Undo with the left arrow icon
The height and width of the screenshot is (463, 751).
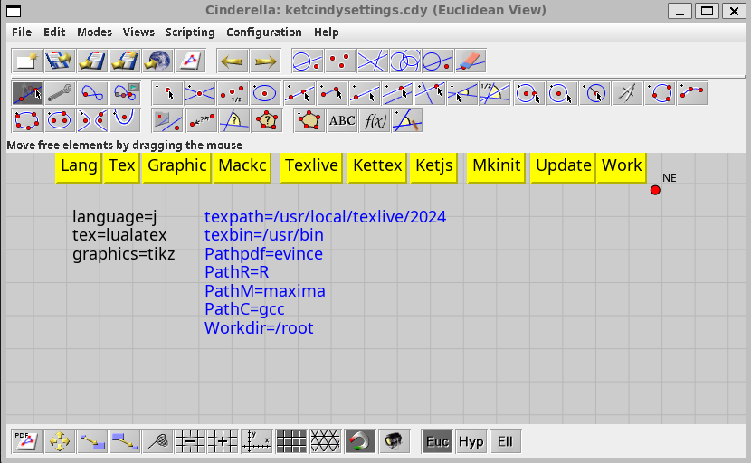pyautogui.click(x=233, y=61)
